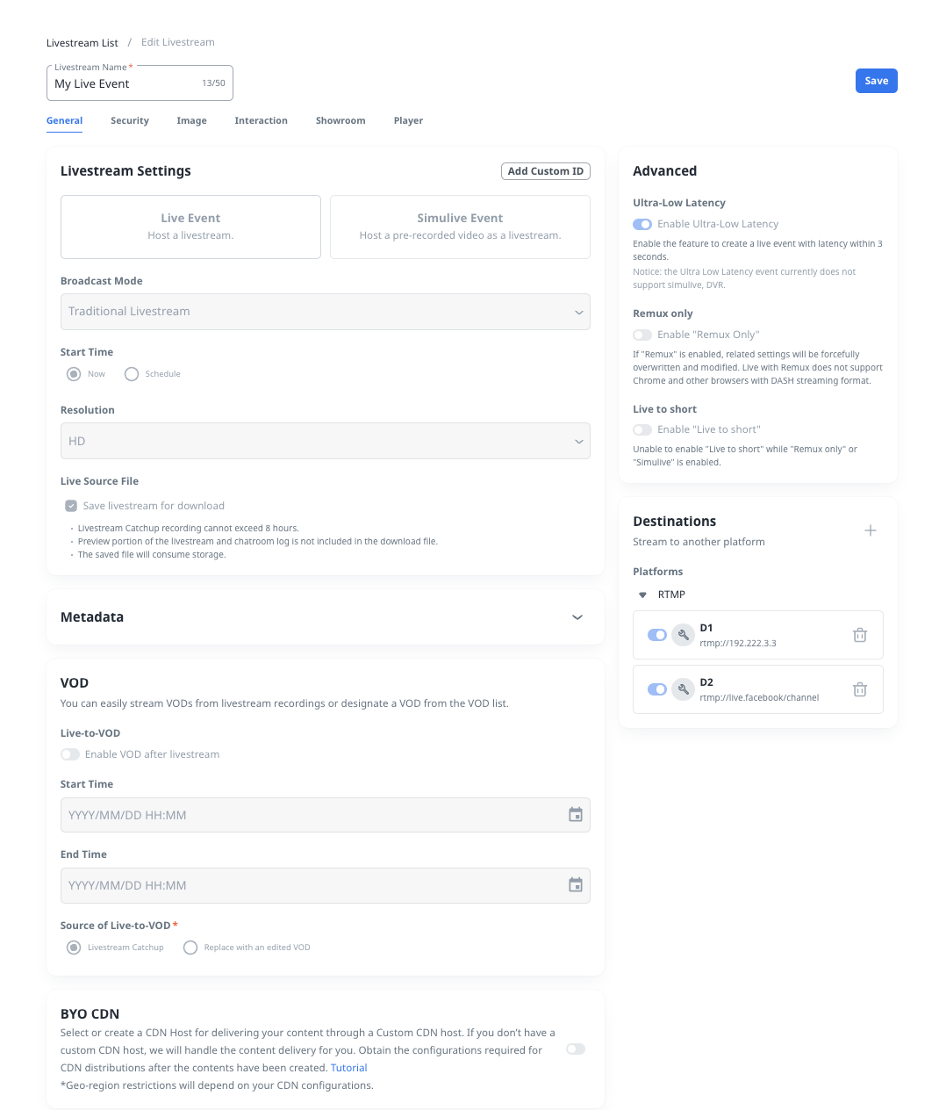939x1110 pixels.
Task: Open the Resolution dropdown
Action: coord(325,441)
